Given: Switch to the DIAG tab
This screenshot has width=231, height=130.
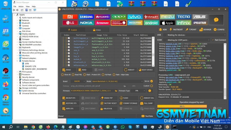Looking at the screenshot, I should [x=97, y=30].
